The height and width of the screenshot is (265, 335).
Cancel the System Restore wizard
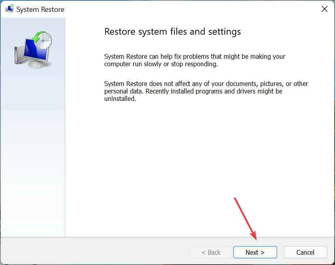305,252
